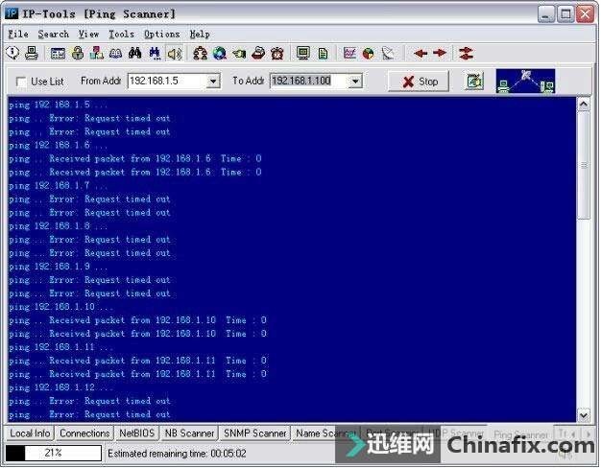Expand the From Addr dropdown
Viewport: 601px width, 468px height.
click(x=213, y=82)
